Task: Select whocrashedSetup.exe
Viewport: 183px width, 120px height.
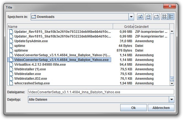Action: 32,83
